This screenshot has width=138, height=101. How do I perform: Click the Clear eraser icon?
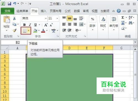(123, 28)
